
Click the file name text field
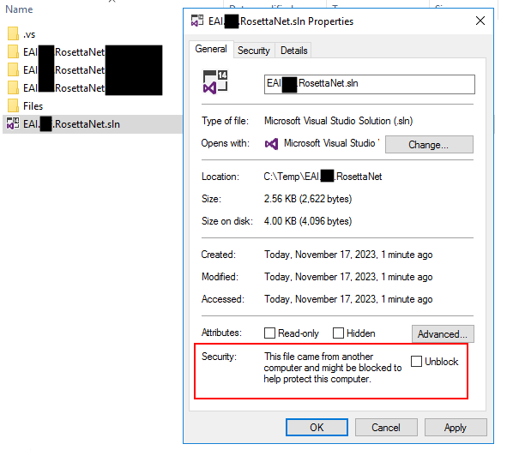coord(370,84)
